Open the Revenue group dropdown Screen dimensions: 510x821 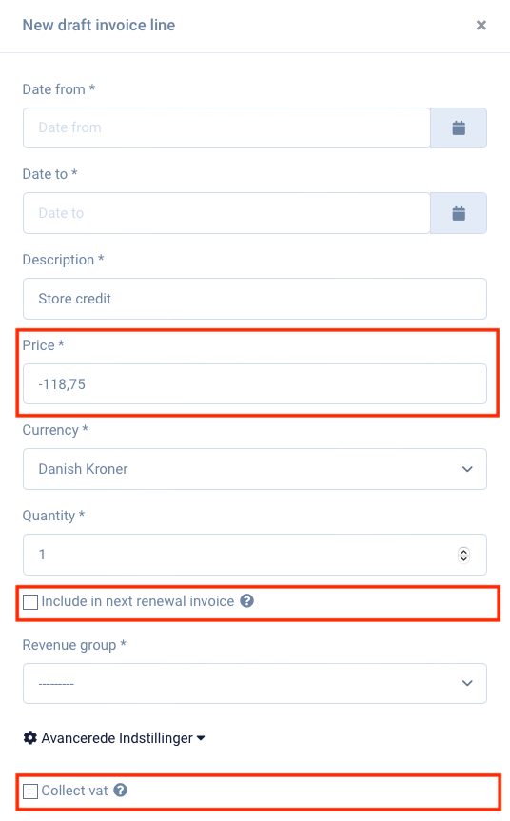click(255, 683)
